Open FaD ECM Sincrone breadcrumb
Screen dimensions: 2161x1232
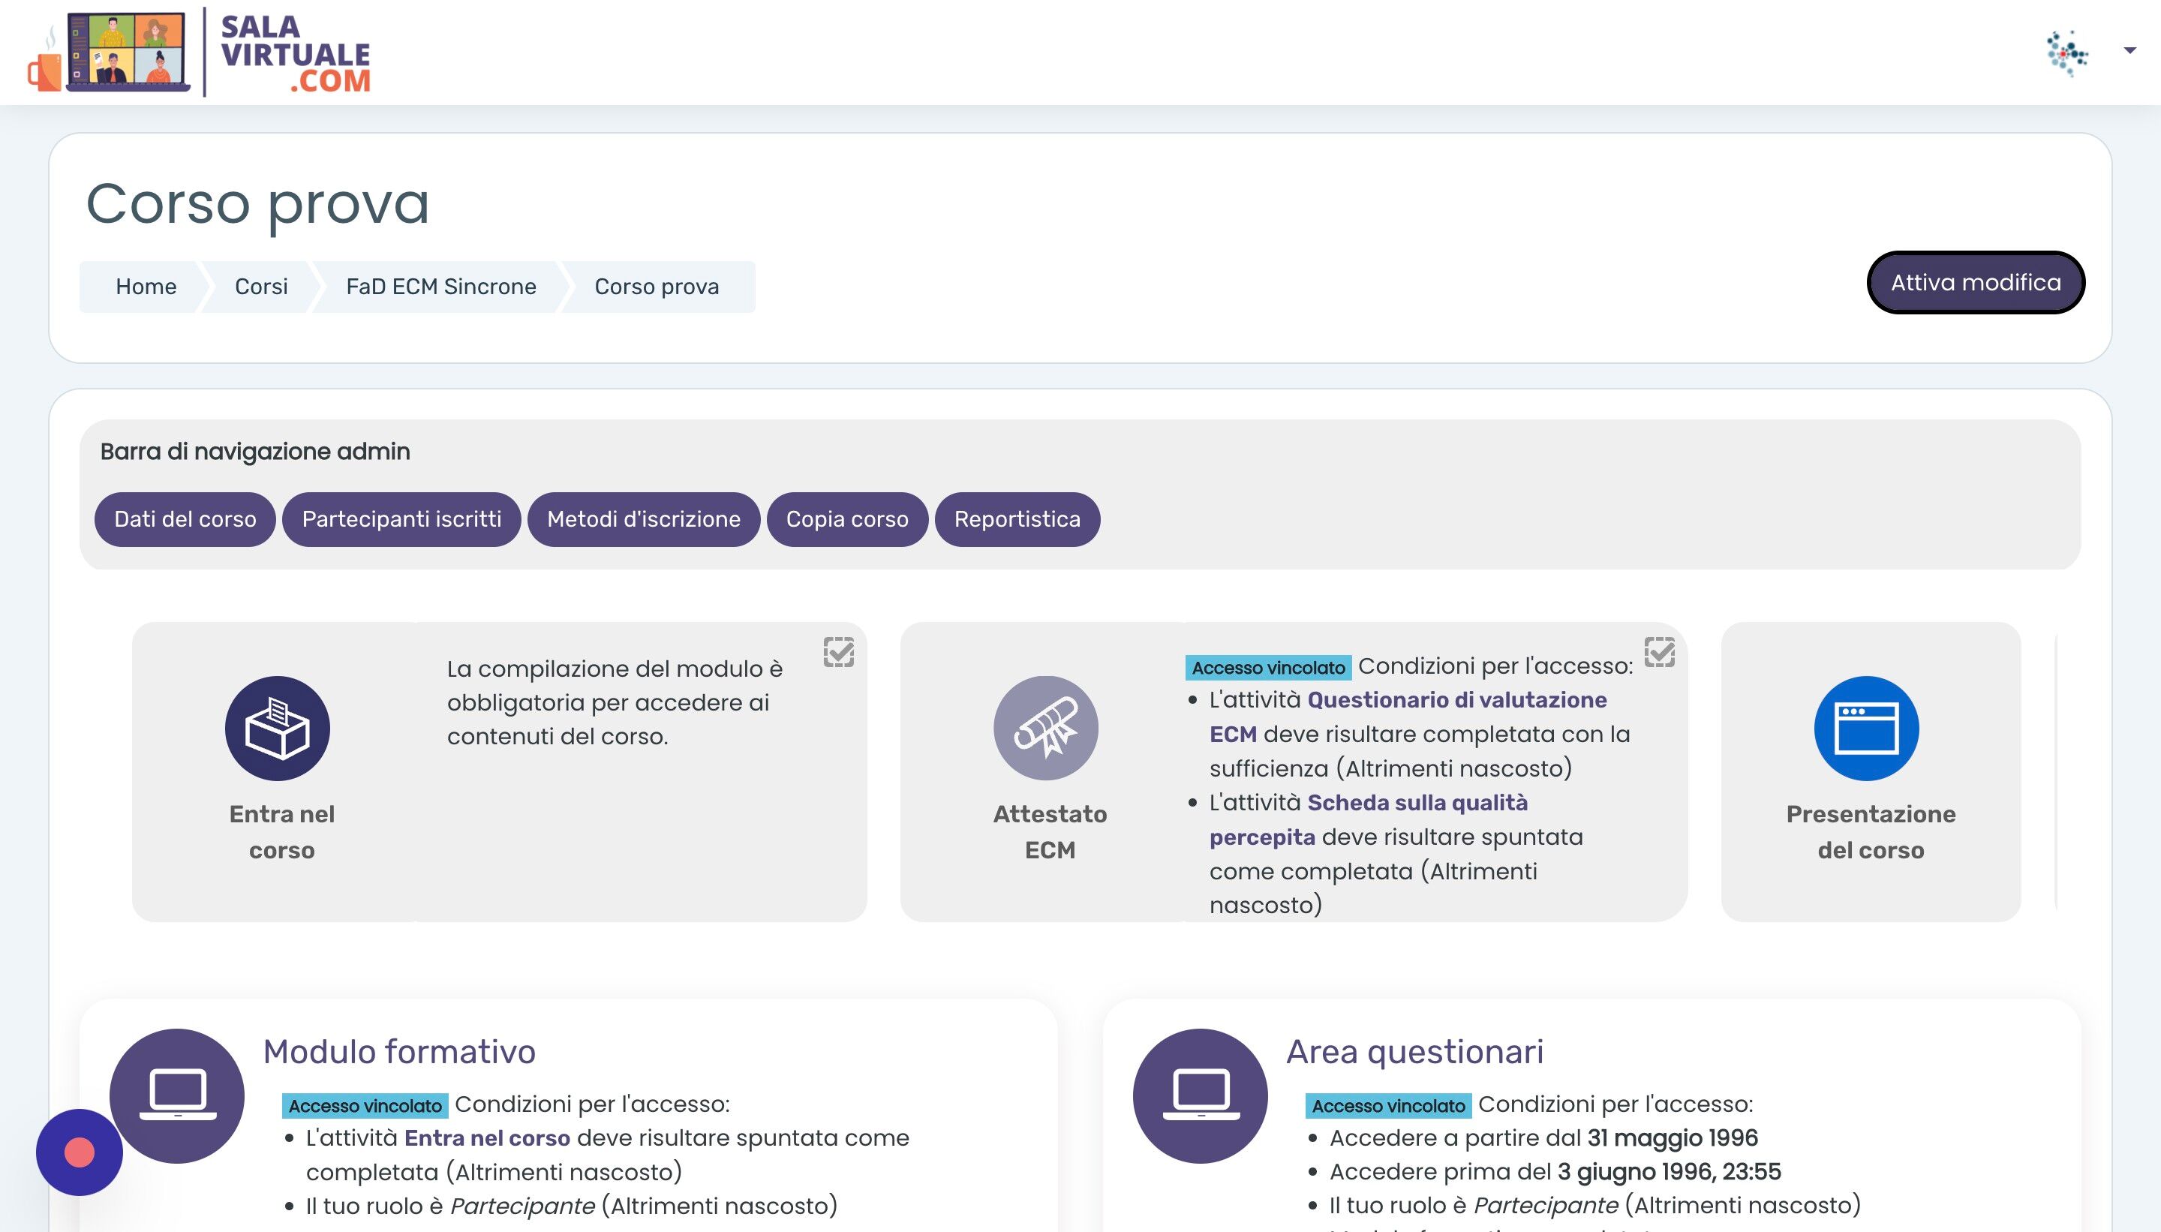point(441,287)
